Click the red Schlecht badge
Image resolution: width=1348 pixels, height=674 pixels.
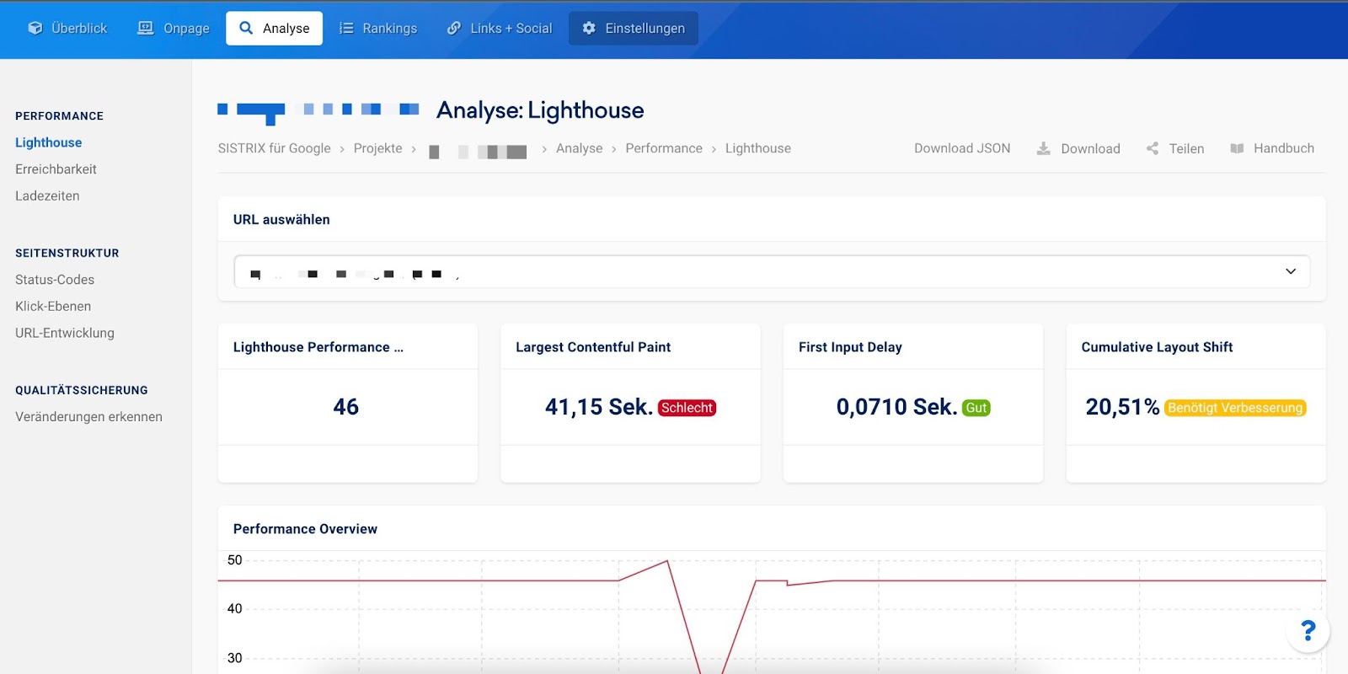coord(687,408)
